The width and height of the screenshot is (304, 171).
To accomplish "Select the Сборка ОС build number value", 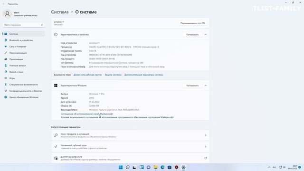I will [94, 105].
